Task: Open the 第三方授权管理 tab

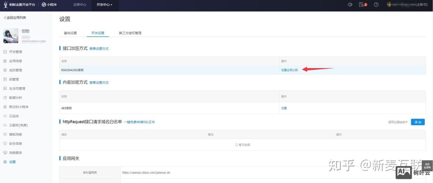Action: pyautogui.click(x=130, y=33)
